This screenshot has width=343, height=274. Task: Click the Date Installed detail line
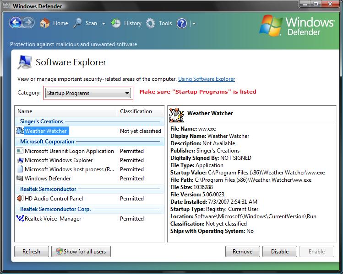coord(214,202)
